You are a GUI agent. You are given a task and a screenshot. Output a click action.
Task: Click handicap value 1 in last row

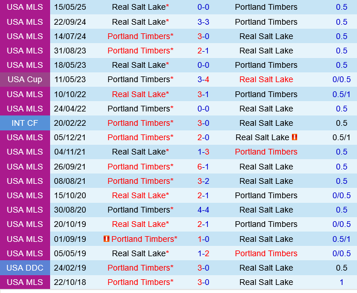point(341,282)
